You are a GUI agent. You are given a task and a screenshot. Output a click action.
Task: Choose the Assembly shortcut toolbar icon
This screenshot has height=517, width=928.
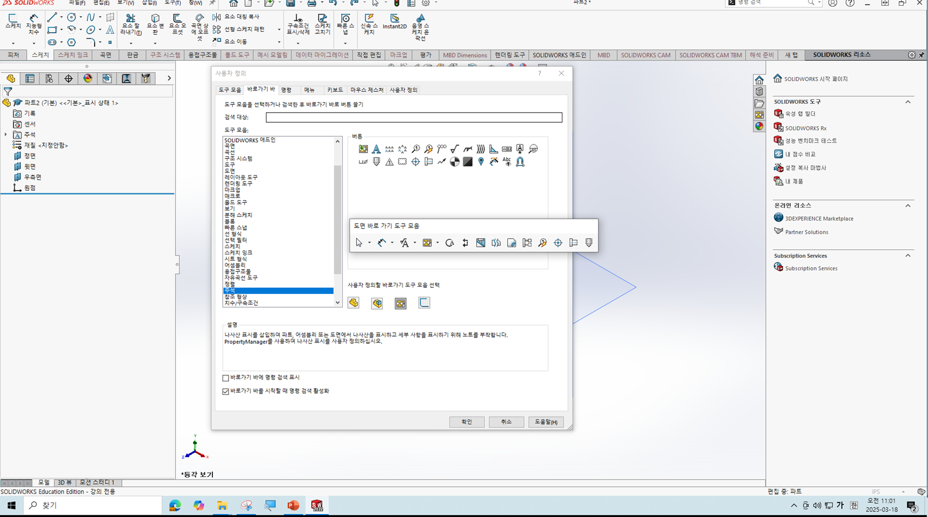tap(377, 303)
